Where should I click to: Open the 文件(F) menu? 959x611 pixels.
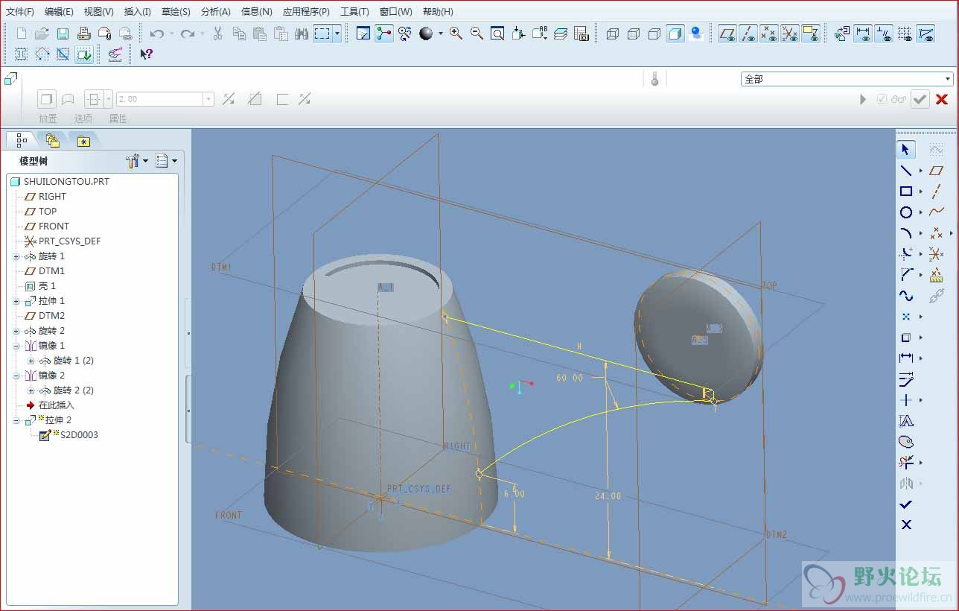(x=20, y=11)
